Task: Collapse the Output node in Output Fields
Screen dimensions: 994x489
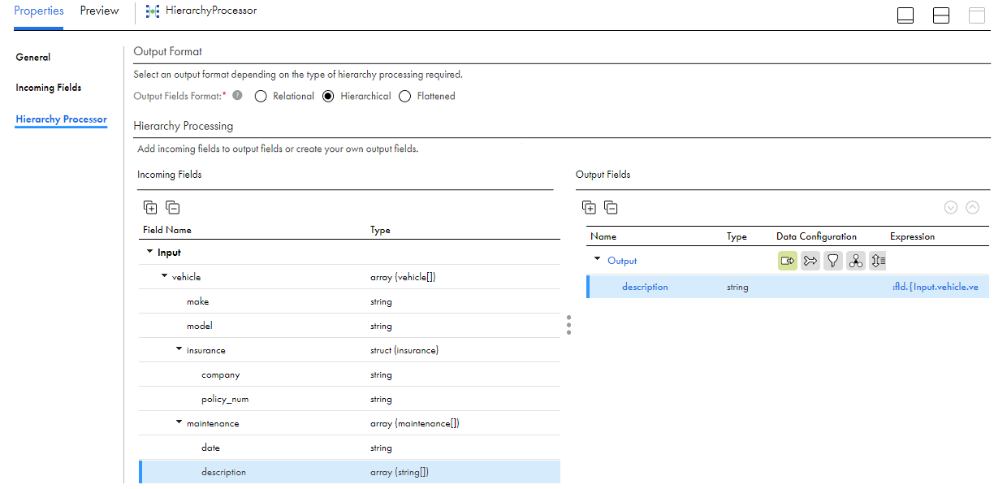Action: 598,260
